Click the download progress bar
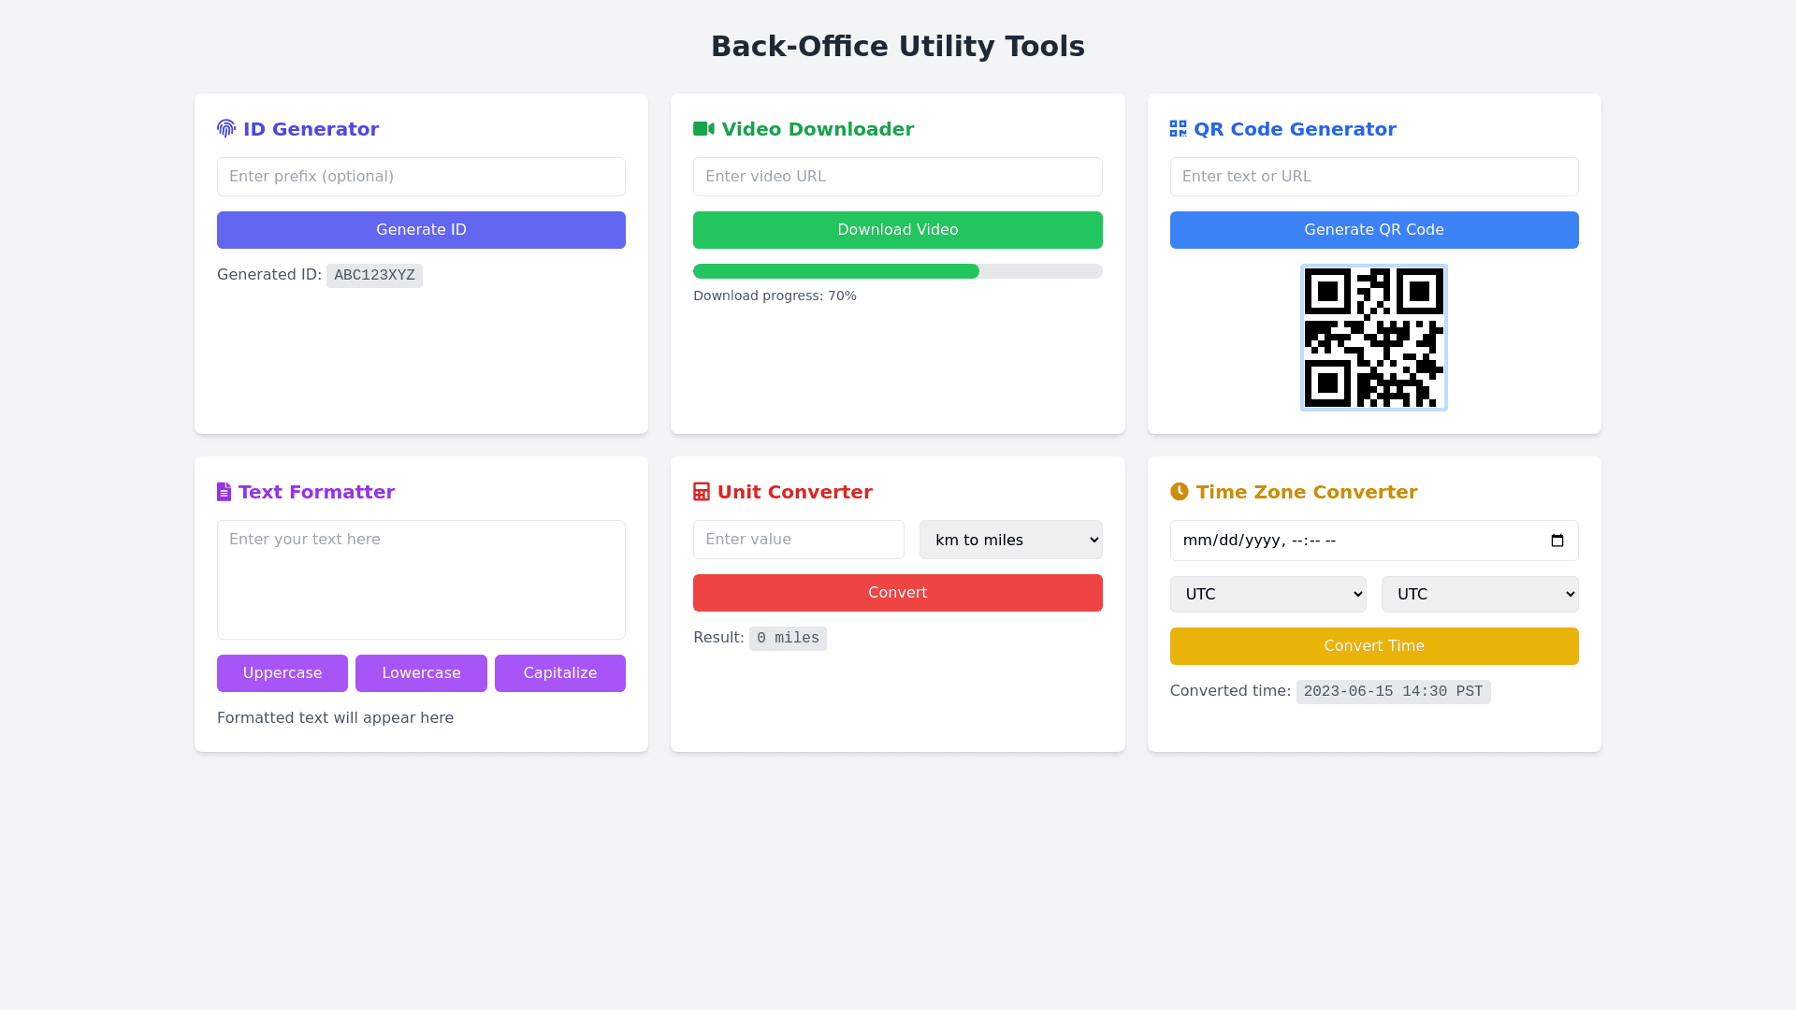Image resolution: width=1796 pixels, height=1010 pixels. (x=897, y=271)
